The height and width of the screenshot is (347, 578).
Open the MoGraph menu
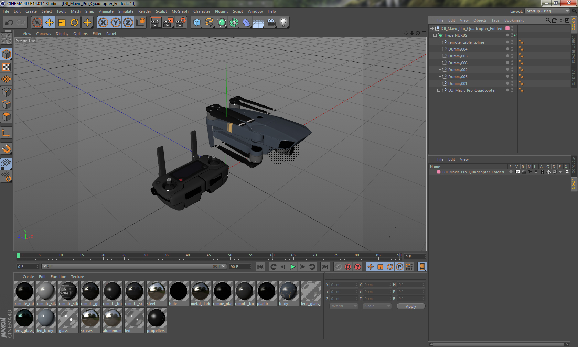coord(180,11)
